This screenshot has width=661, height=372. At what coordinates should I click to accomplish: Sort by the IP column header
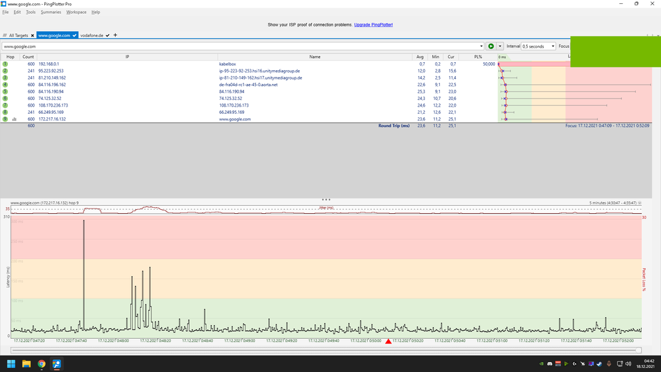(x=127, y=57)
